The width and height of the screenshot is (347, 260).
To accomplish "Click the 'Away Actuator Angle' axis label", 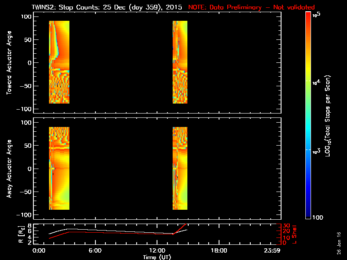I will coord(9,169).
